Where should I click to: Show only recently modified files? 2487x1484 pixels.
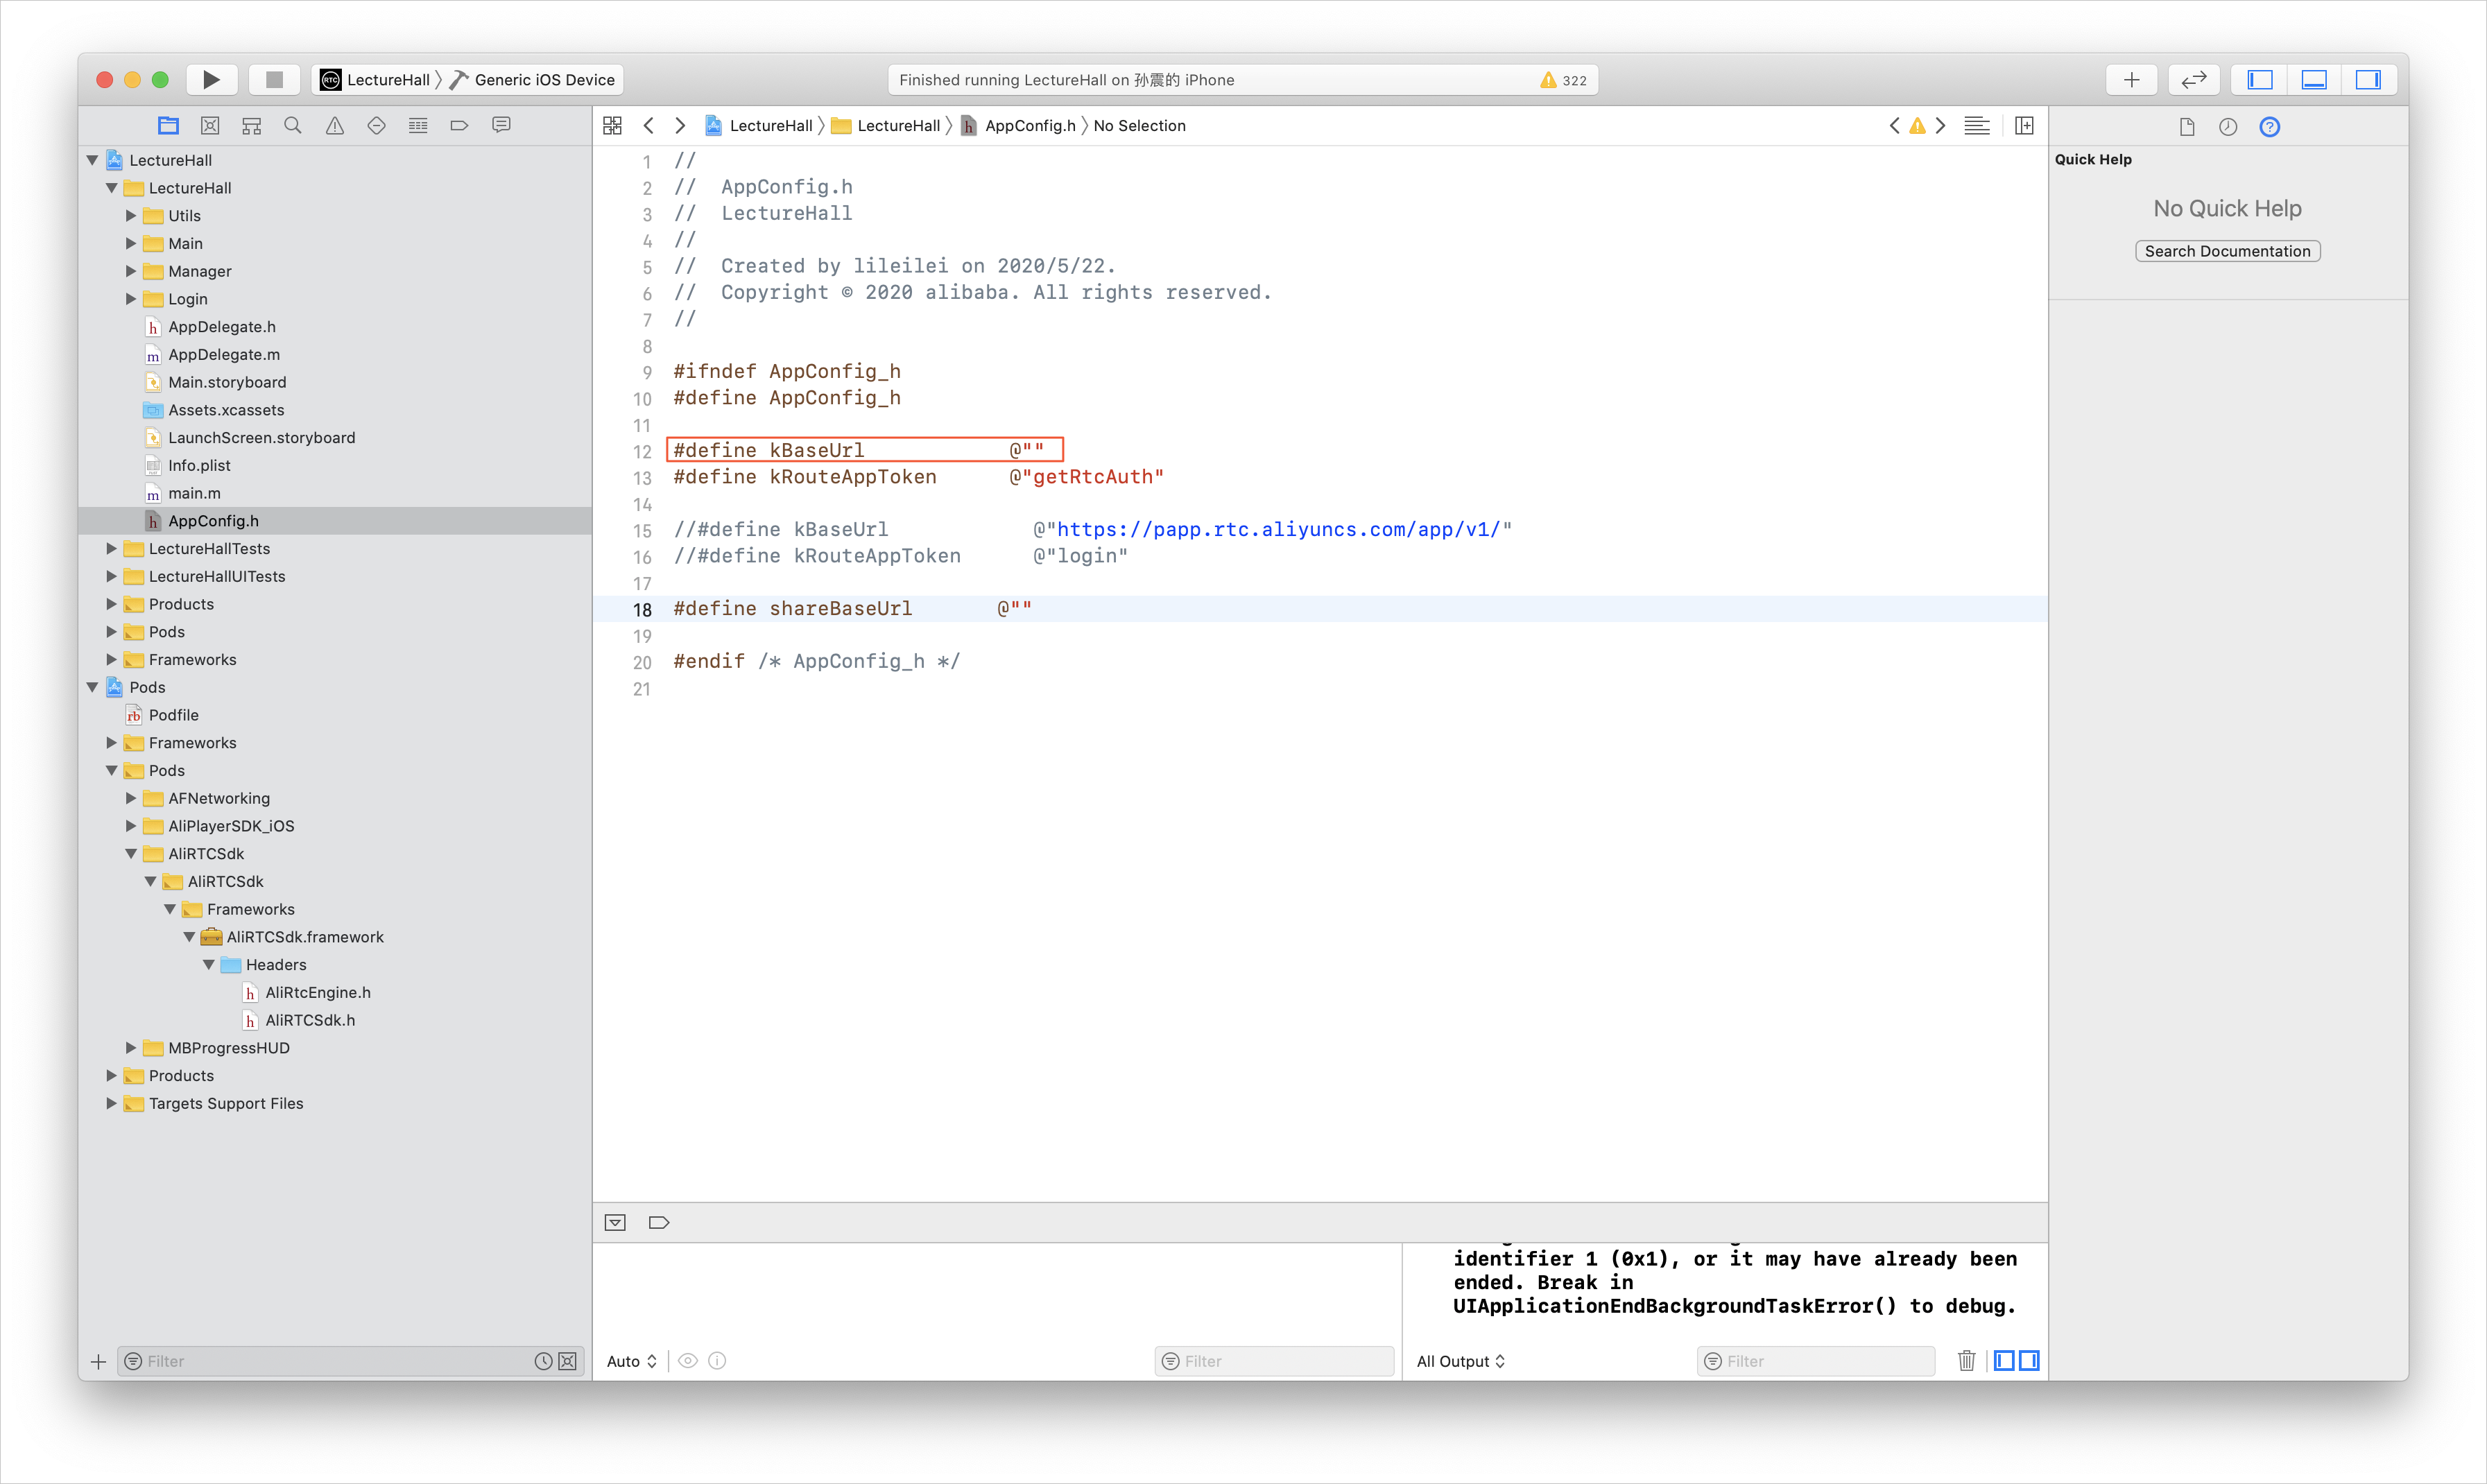tap(543, 1361)
